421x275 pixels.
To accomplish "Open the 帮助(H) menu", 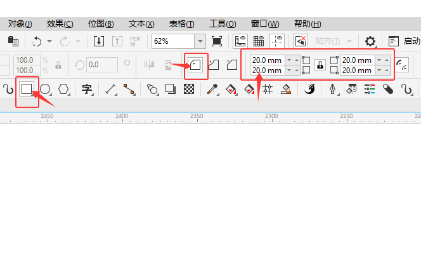I will (x=308, y=24).
